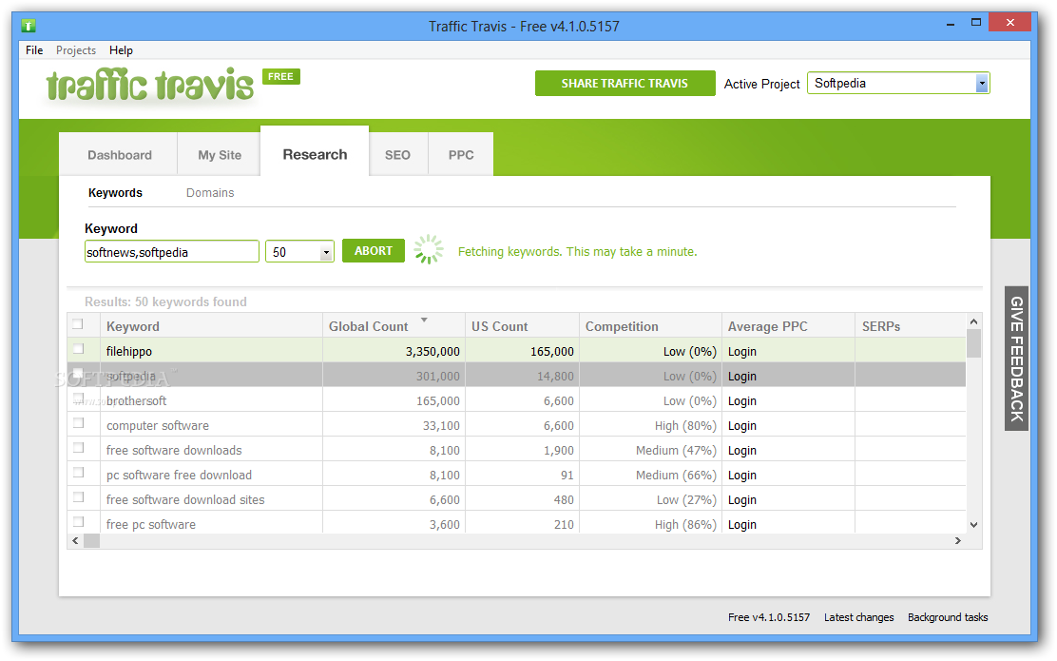Open the Projects menu
The image size is (1057, 661).
coord(75,50)
